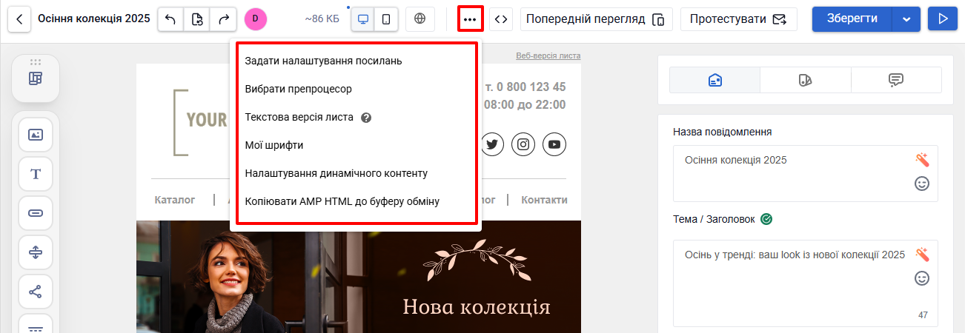This screenshot has width=965, height=333.
Task: Select the social share block icon
Action: [x=36, y=292]
